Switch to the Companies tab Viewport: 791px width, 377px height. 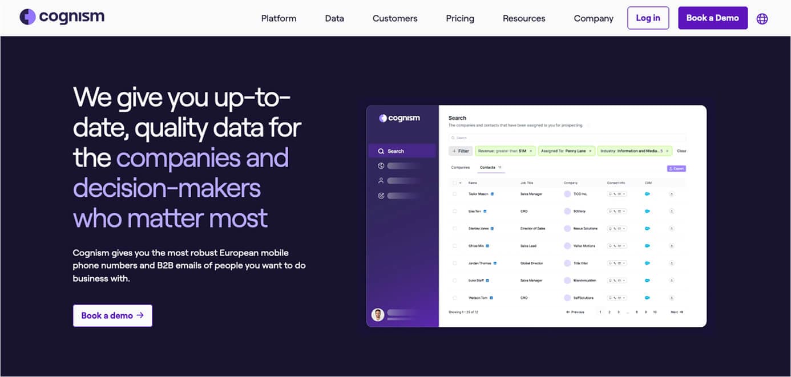[x=461, y=167]
